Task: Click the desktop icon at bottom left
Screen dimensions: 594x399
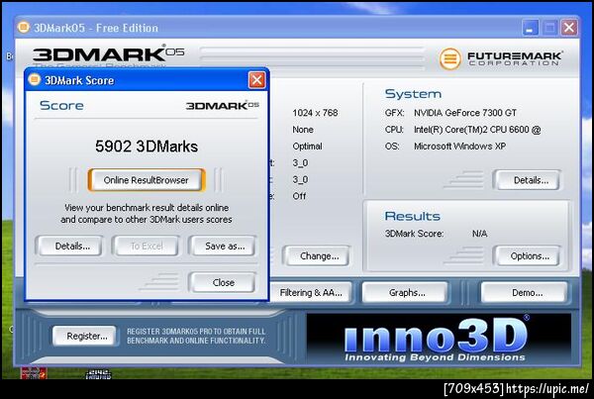Action: coord(34,373)
